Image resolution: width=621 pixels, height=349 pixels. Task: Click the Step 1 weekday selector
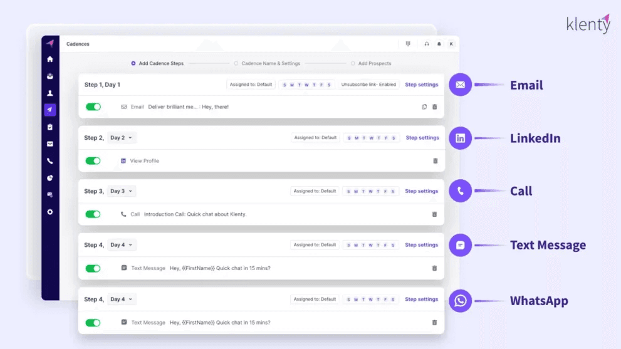click(307, 85)
